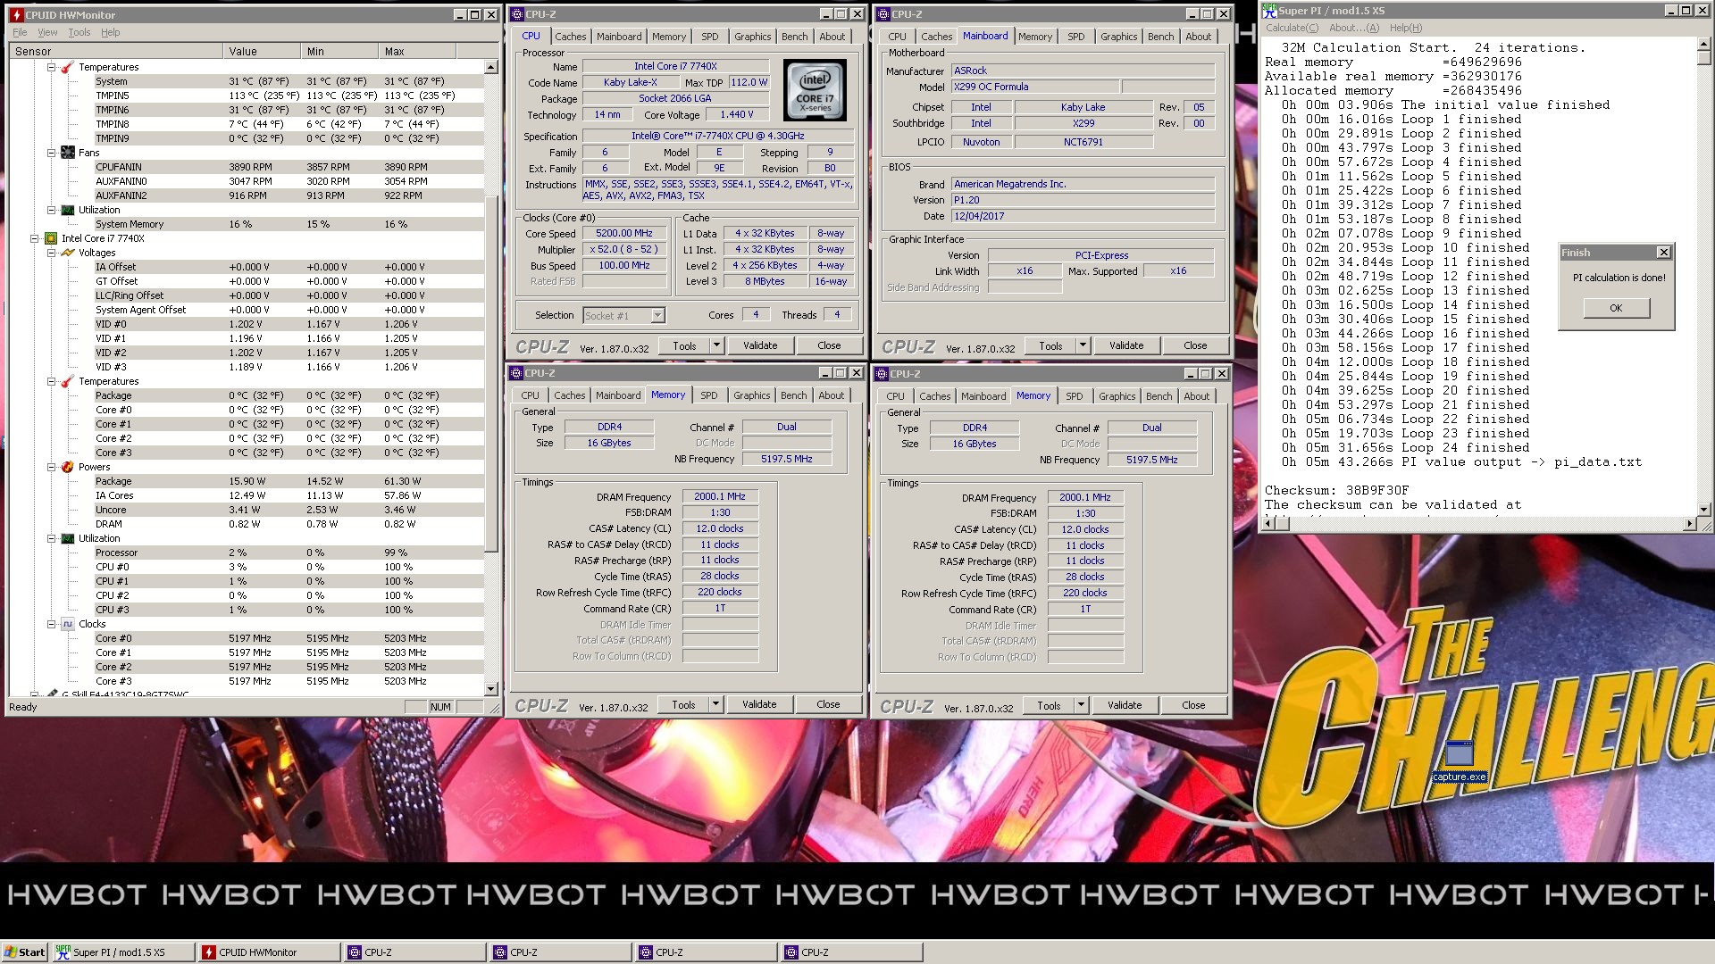
Task: Click HWMonitor vertical scrollbar up arrow
Action: pyautogui.click(x=491, y=67)
